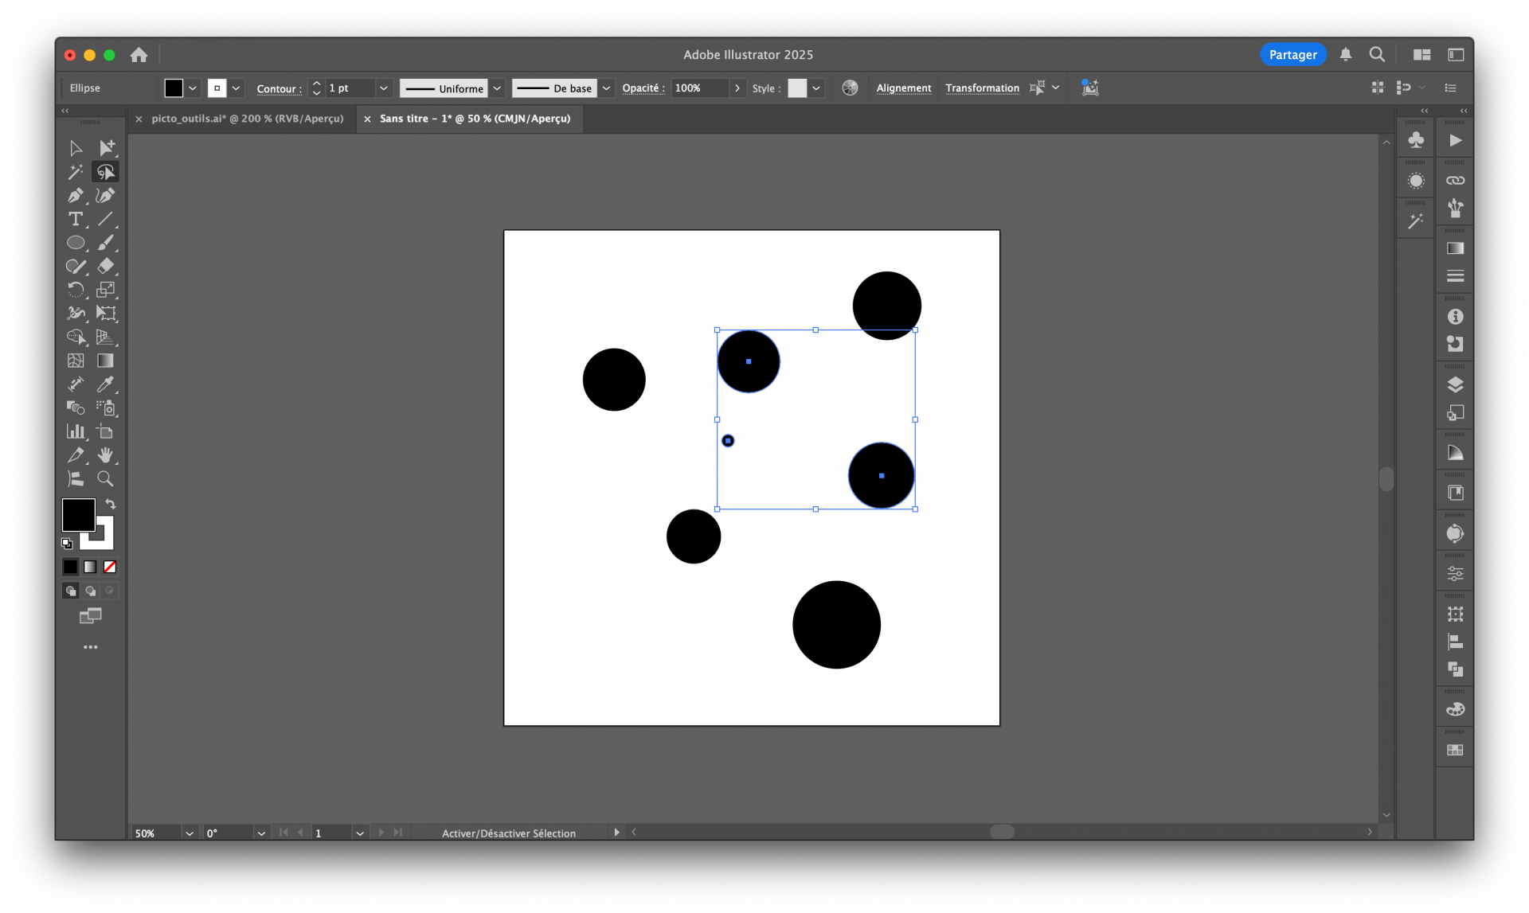
Task: Select the Zoom tool
Action: point(105,478)
